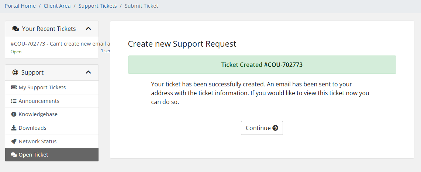Click the ticket icon beside My Support Tickets

pos(14,87)
